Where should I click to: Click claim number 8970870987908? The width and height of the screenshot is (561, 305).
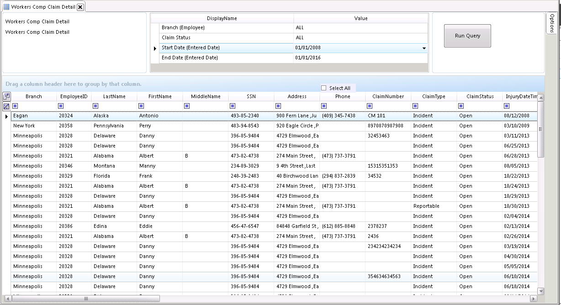388,126
